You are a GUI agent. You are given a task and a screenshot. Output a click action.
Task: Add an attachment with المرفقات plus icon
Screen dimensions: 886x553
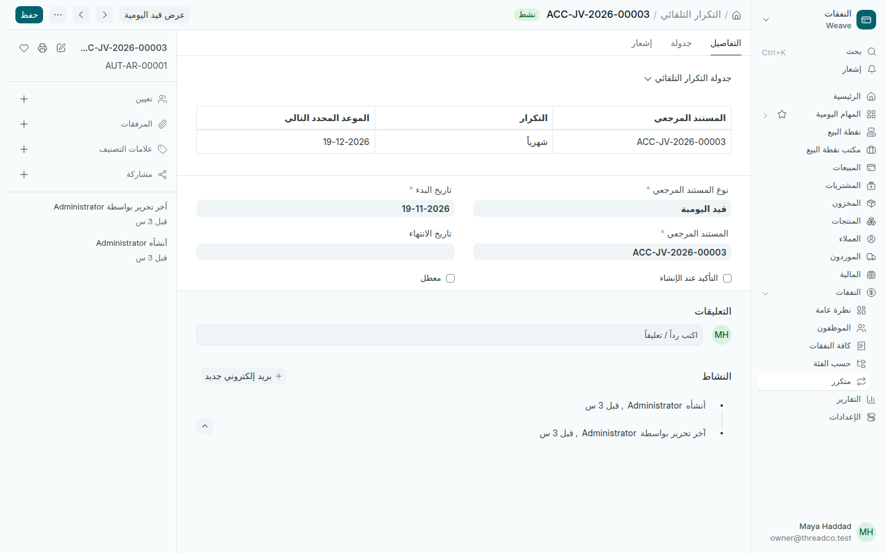(24, 124)
